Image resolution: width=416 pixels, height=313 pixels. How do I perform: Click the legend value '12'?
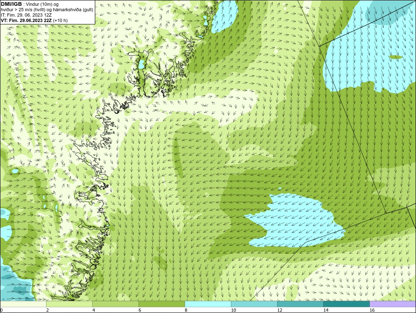280,310
